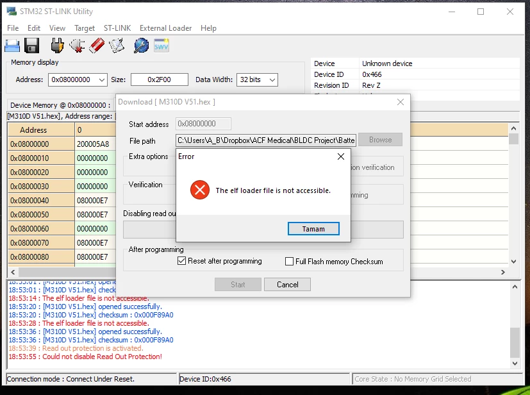Viewport: 530px width, 395px height.
Task: Click the column header labeled 0
Action: (x=95, y=130)
